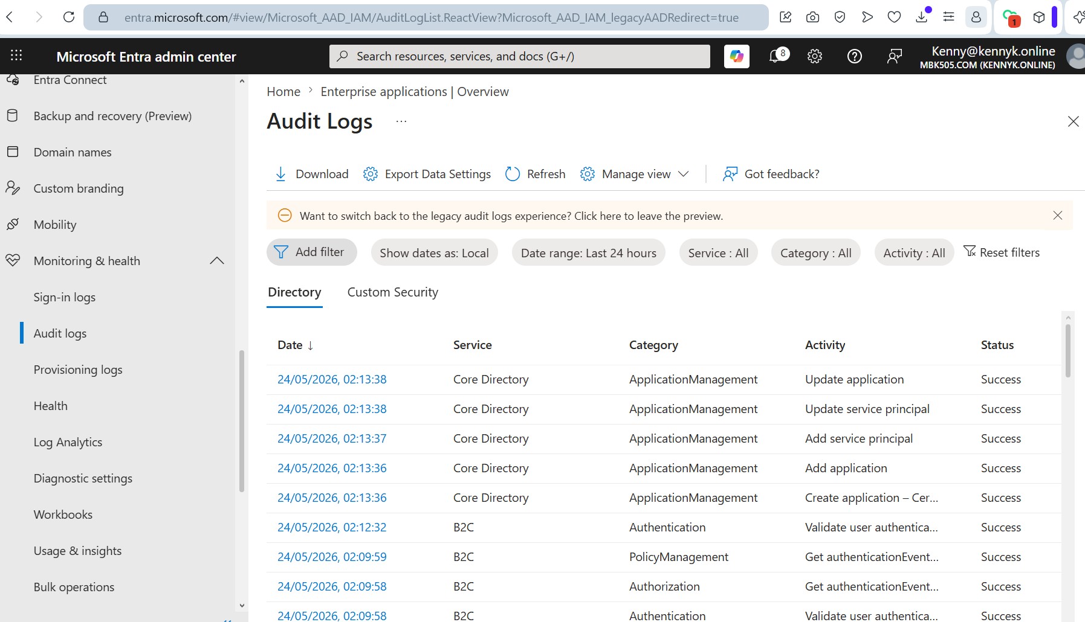Click the Home breadcrumb link
This screenshot has height=622, width=1085.
[x=283, y=91]
